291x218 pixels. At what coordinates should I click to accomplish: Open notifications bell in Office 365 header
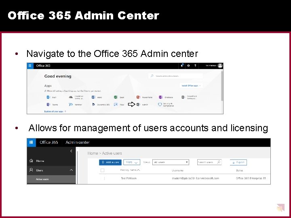[x=182, y=65]
